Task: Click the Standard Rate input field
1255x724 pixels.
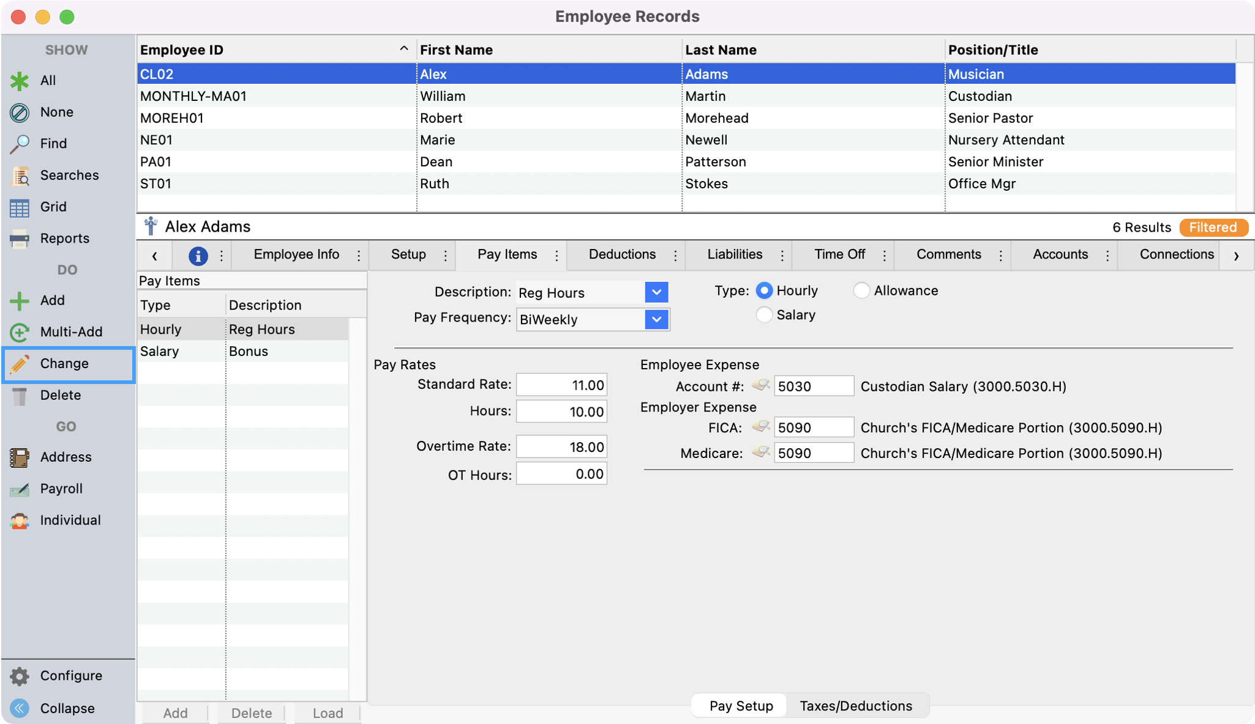Action: [561, 385]
